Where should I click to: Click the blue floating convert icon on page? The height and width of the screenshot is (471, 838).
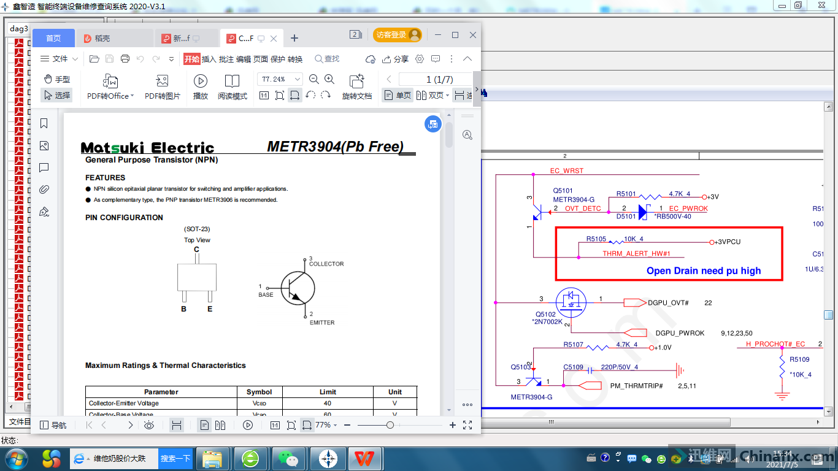pyautogui.click(x=433, y=124)
